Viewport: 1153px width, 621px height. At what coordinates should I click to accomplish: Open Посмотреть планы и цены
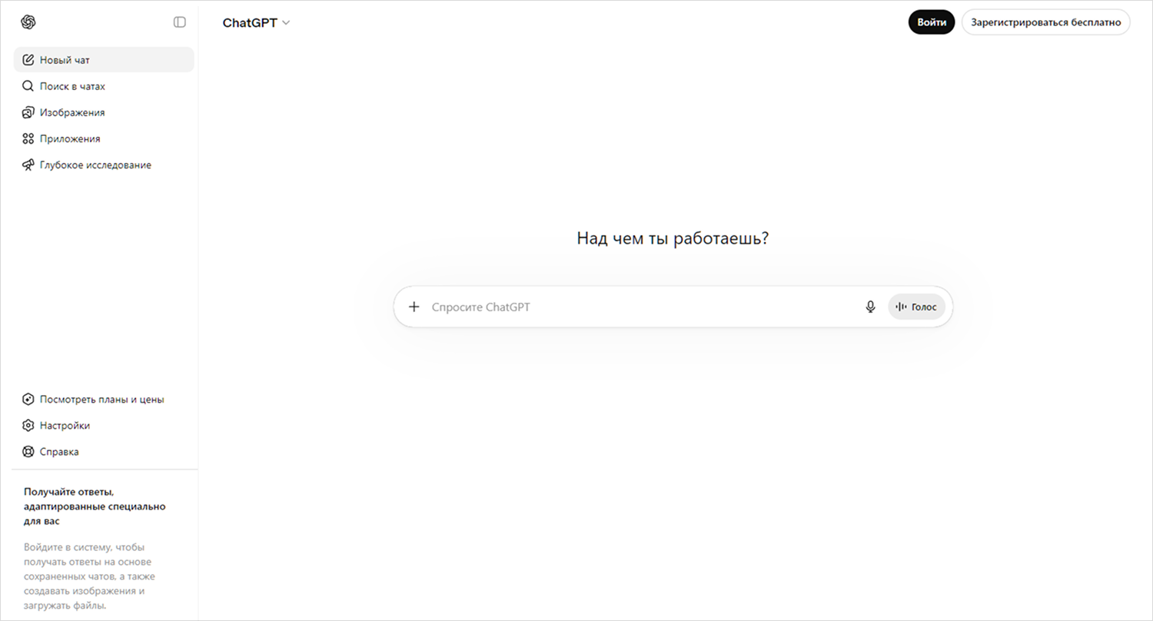pos(104,399)
